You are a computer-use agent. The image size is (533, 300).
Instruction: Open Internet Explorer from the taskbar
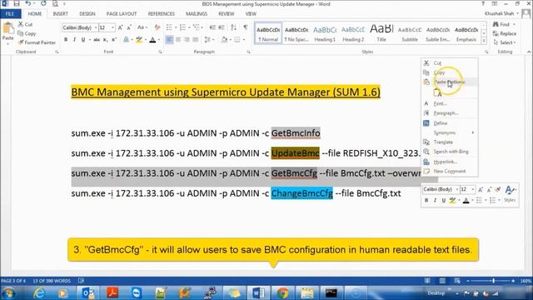(39, 292)
